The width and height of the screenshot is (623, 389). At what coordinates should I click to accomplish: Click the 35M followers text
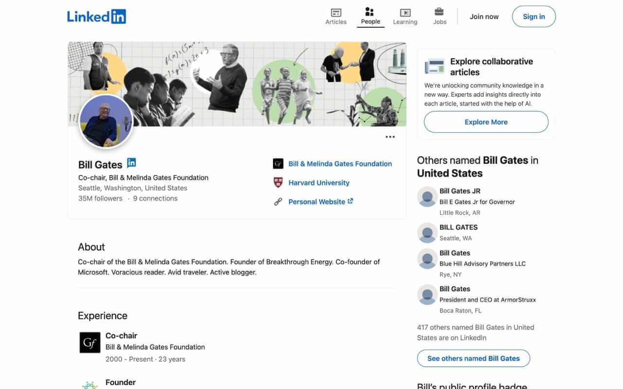point(100,198)
